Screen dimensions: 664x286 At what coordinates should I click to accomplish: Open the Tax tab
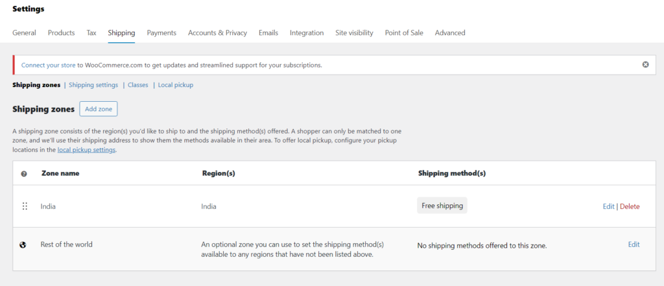(91, 32)
